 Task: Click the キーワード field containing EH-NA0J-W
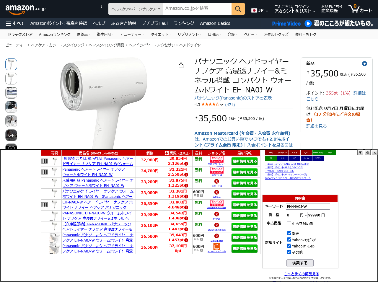pyautogui.click(x=308, y=206)
